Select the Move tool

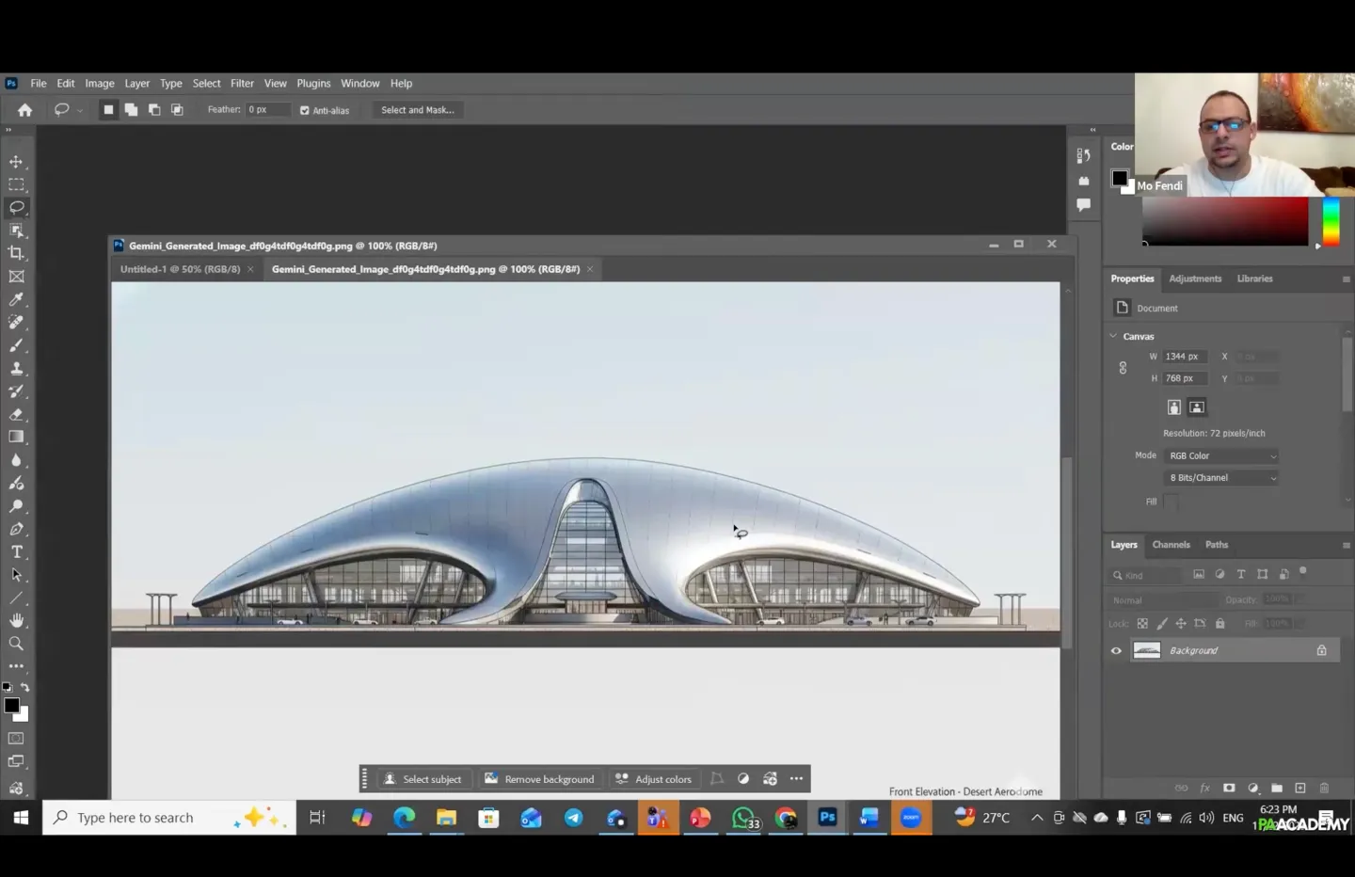pyautogui.click(x=16, y=162)
